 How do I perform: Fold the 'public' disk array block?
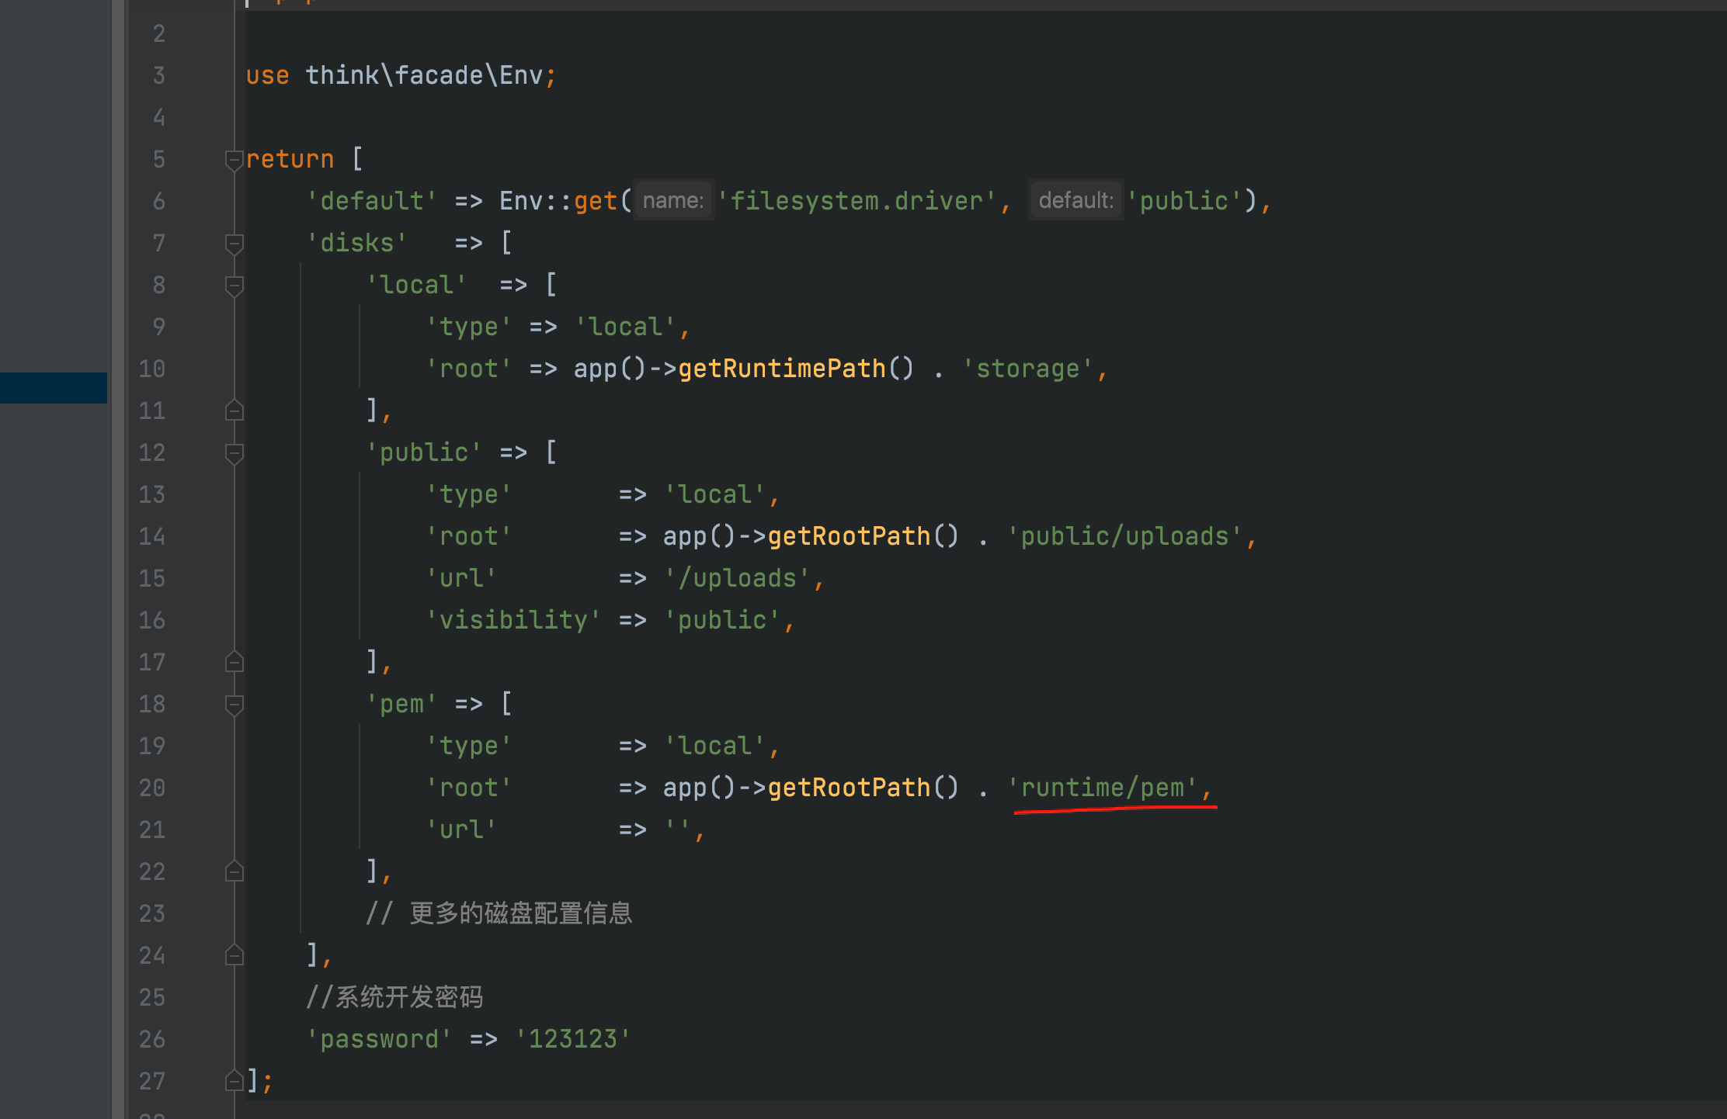tap(234, 453)
